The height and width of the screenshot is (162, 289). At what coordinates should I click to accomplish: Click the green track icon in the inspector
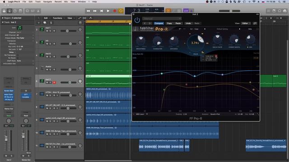pyautogui.click(x=19, y=28)
